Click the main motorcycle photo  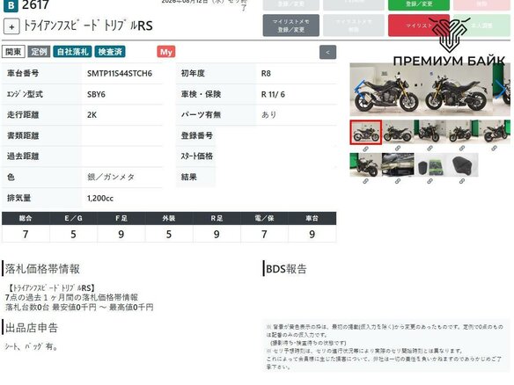click(430, 90)
